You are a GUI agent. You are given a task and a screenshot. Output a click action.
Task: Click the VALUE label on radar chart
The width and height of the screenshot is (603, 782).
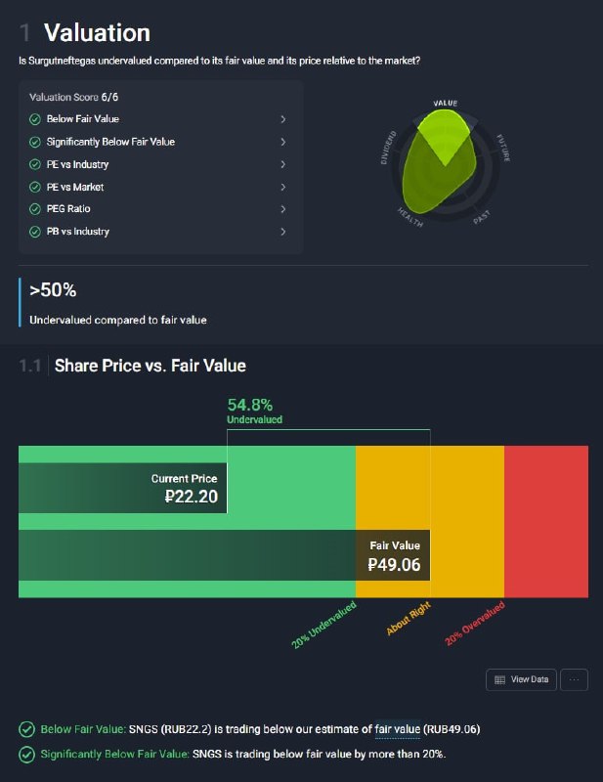click(x=446, y=104)
